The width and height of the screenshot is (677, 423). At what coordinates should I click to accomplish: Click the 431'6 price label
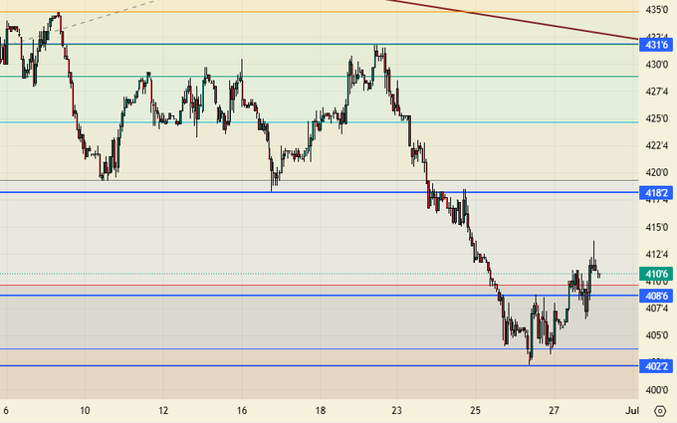coord(657,45)
